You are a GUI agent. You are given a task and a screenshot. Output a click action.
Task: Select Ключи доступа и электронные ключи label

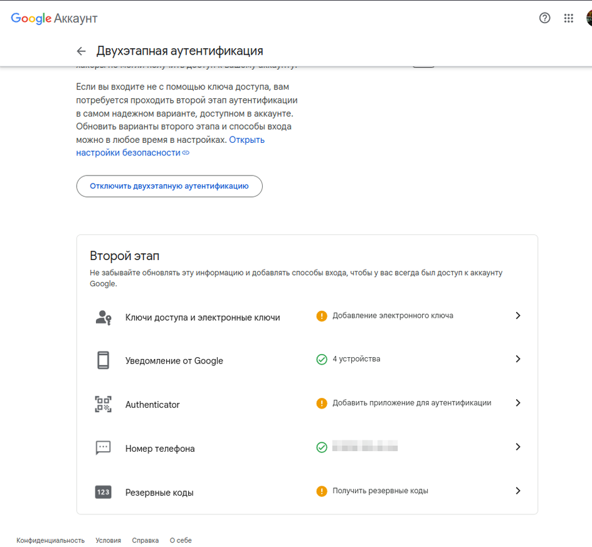(x=203, y=318)
